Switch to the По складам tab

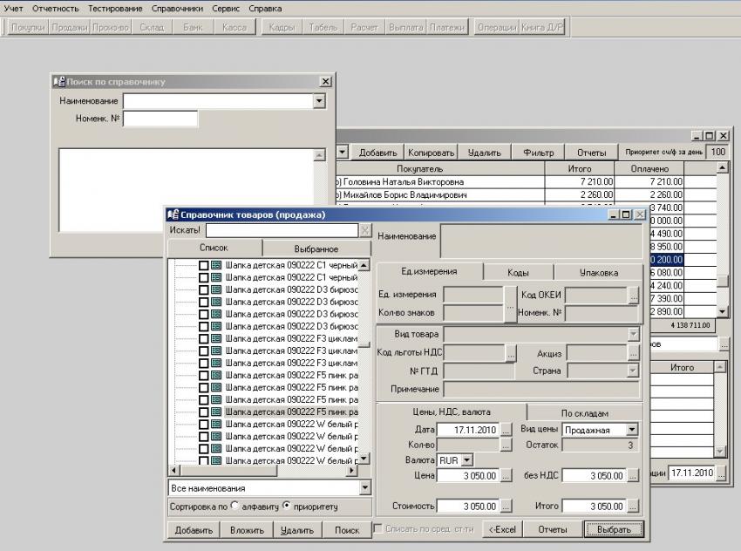[583, 412]
